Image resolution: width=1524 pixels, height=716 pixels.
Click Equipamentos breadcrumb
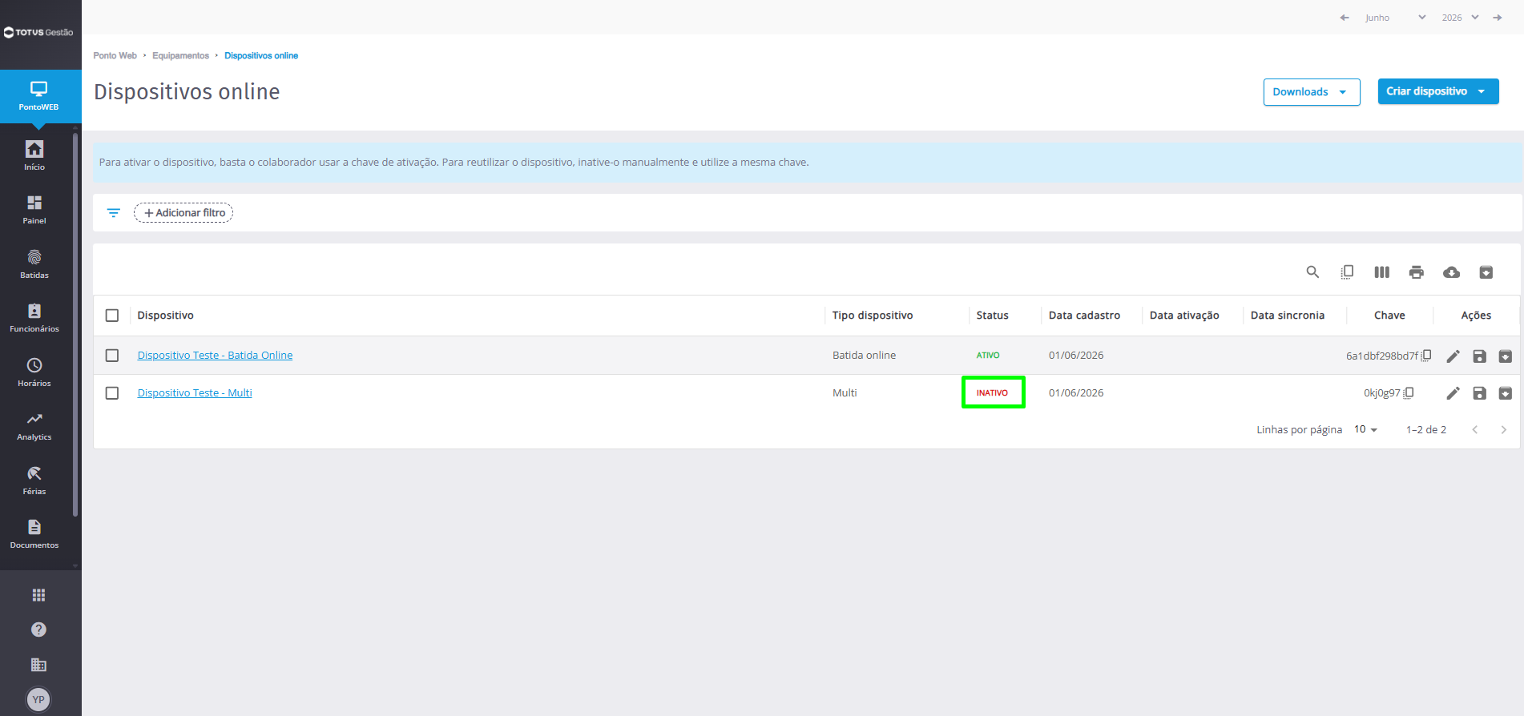point(180,56)
